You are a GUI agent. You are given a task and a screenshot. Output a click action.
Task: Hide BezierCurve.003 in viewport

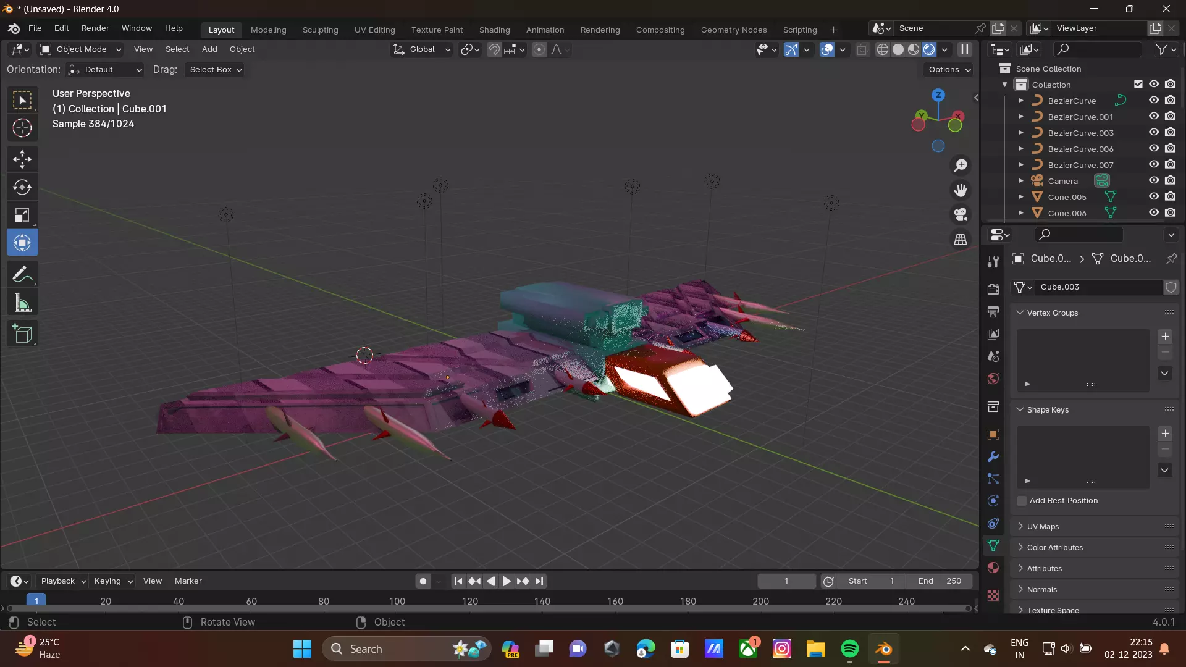(1154, 133)
